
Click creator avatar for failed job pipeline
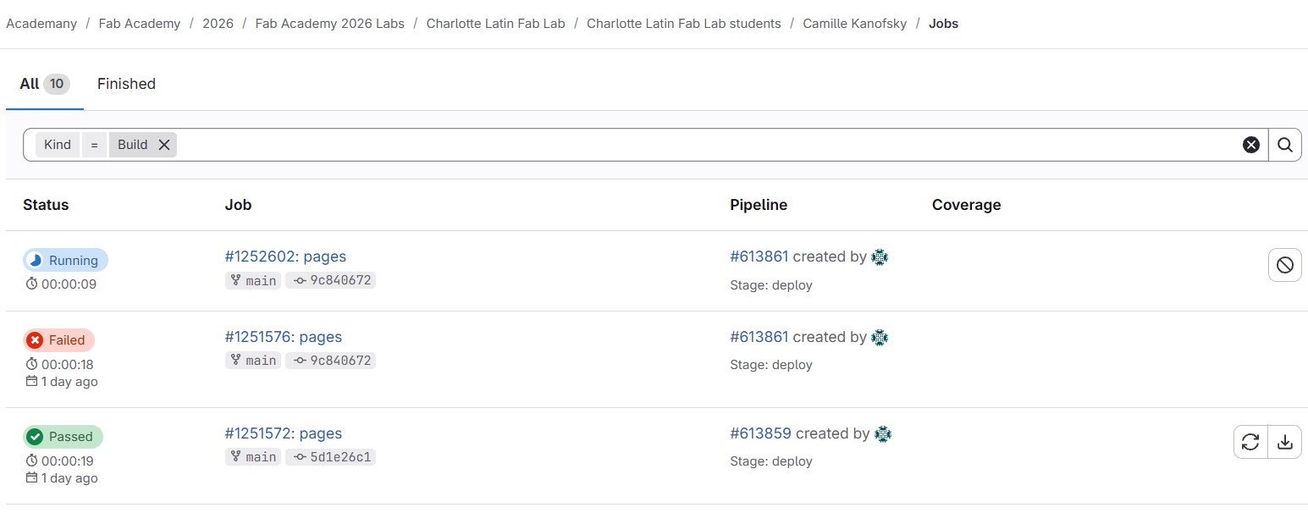(880, 338)
